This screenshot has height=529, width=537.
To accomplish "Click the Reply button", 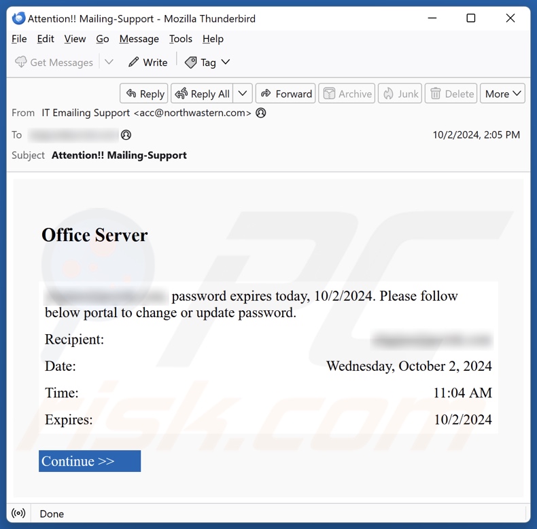I will pyautogui.click(x=145, y=94).
